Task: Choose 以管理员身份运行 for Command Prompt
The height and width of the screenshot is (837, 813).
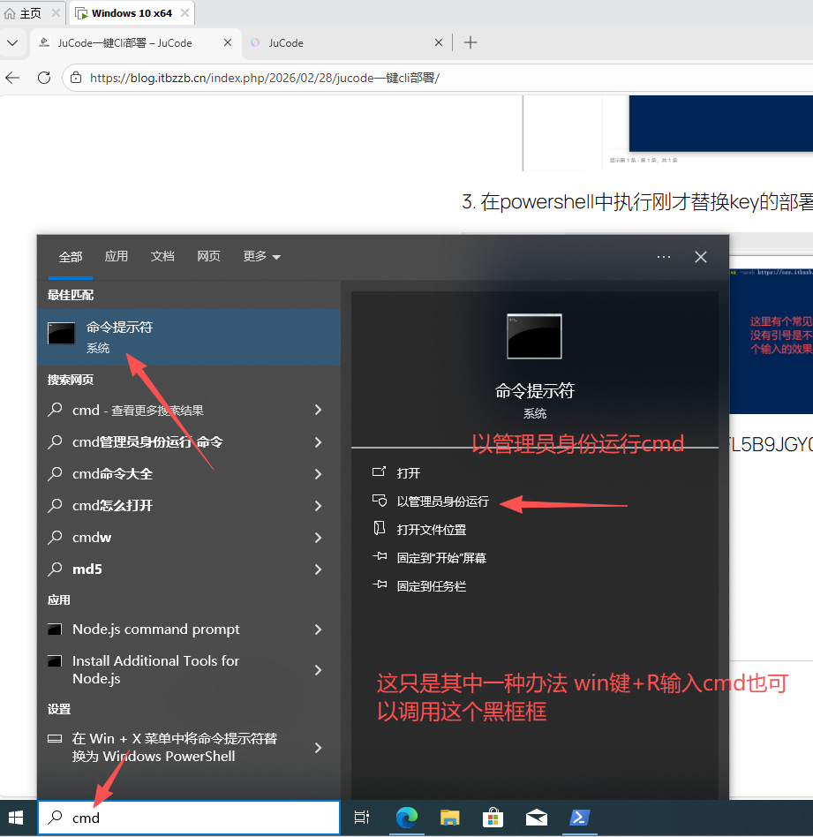Action: click(442, 501)
